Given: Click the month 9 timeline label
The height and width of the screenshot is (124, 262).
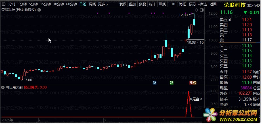Looking at the screenshot, I should 164,120.
